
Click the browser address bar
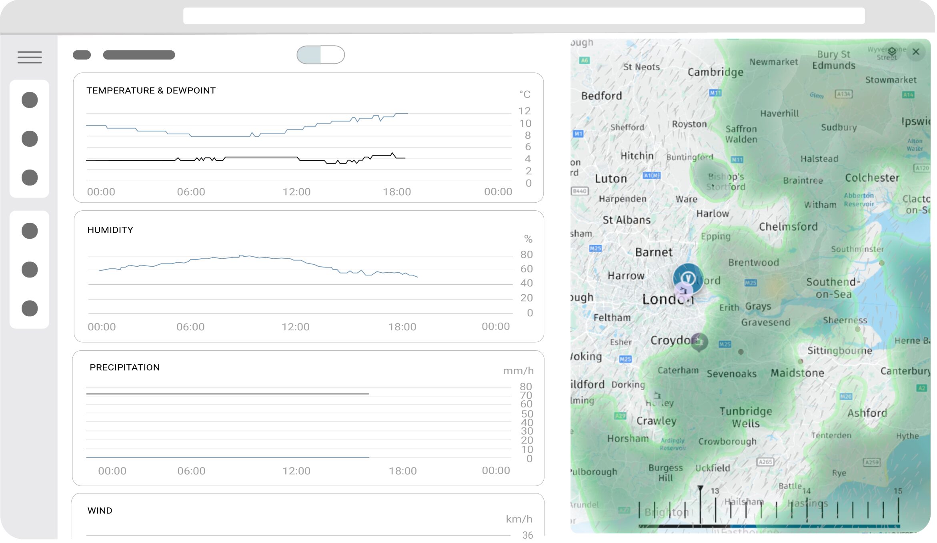pyautogui.click(x=523, y=16)
